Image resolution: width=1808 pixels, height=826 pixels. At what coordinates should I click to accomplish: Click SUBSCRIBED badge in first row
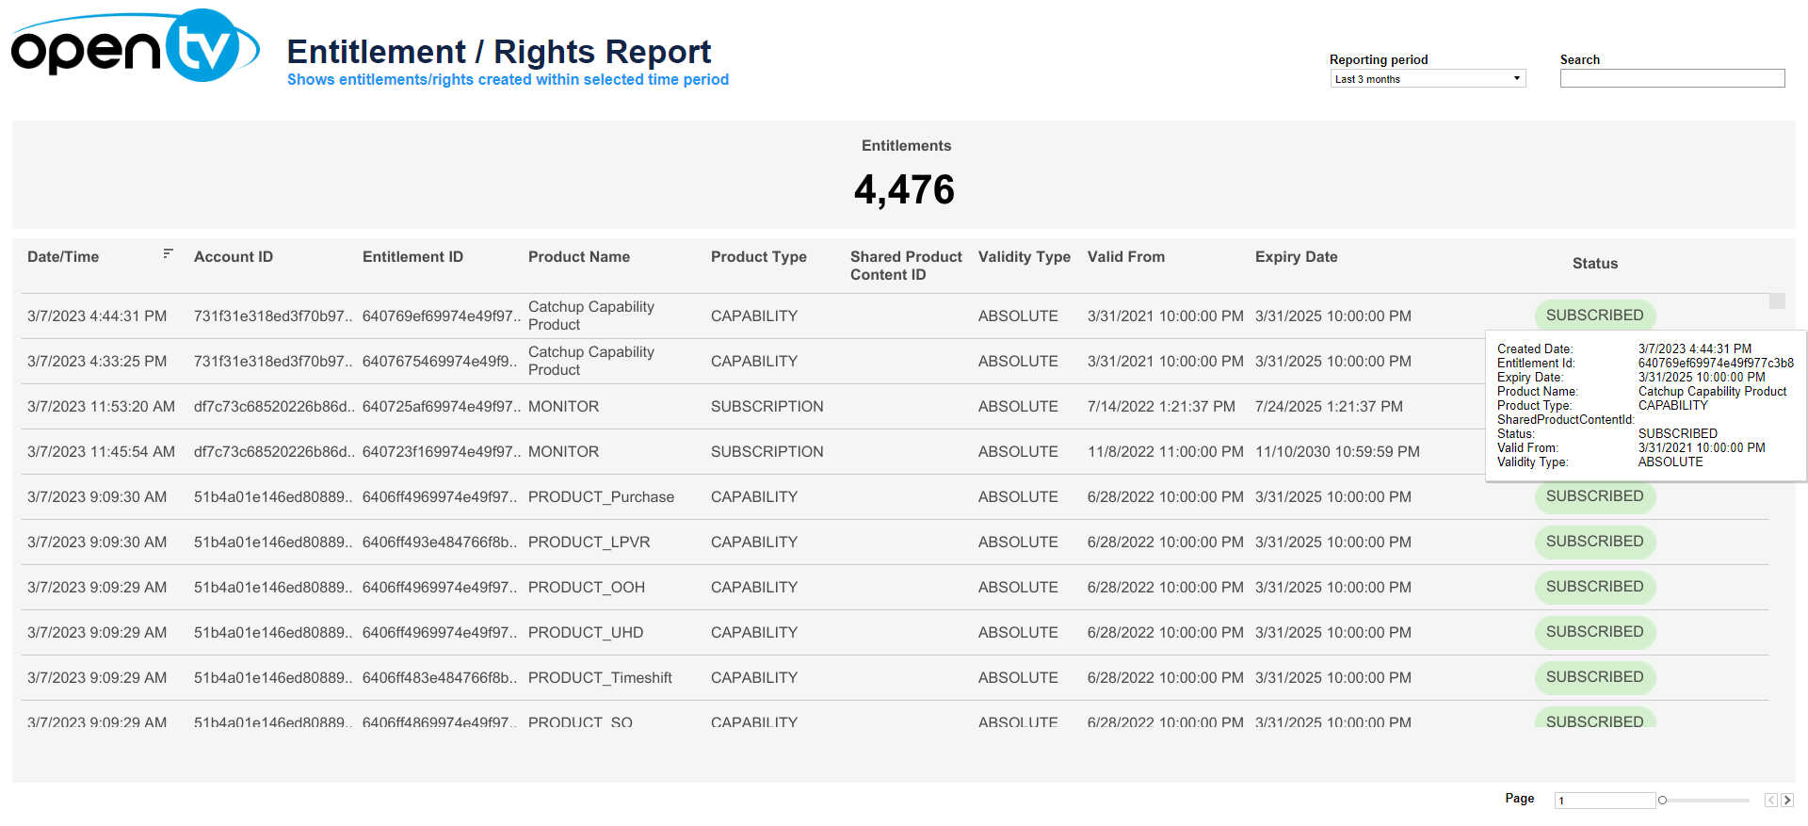(1594, 316)
